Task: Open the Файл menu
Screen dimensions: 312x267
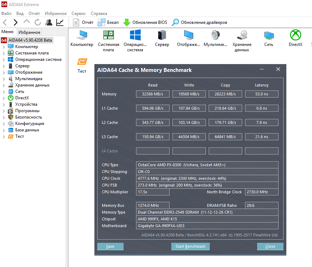Action: 6,14
